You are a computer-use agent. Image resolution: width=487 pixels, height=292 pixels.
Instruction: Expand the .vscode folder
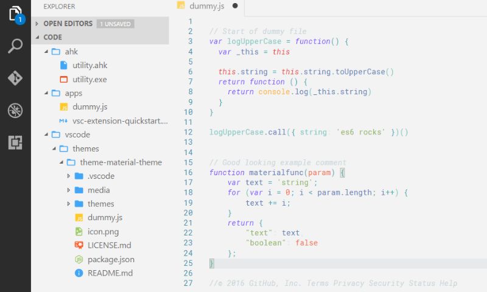coord(68,176)
